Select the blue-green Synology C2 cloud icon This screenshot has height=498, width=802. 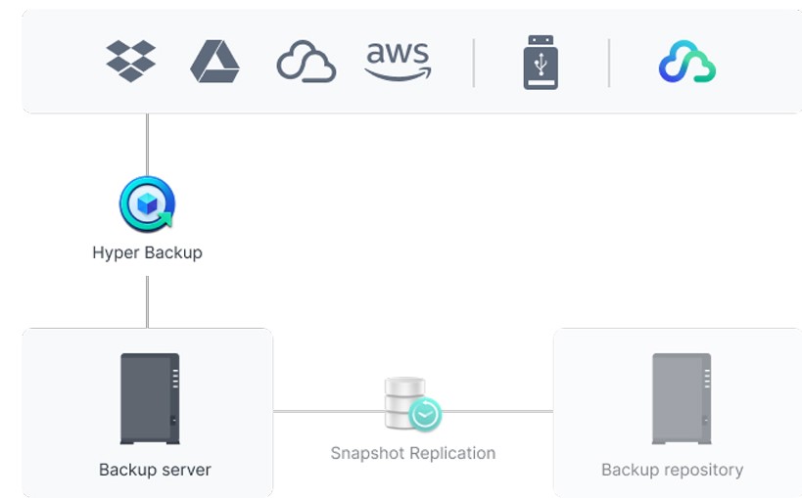[686, 62]
